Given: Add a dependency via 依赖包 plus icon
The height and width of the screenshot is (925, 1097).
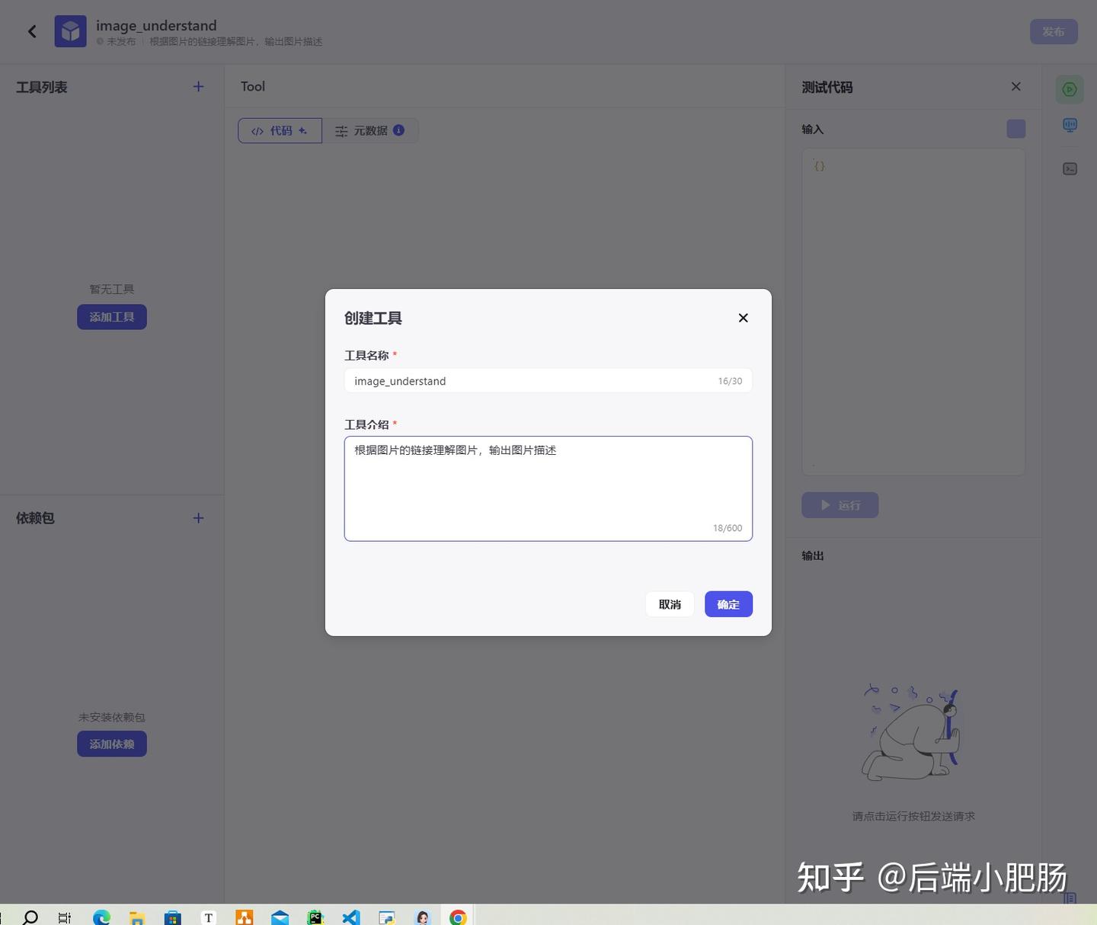Looking at the screenshot, I should (x=198, y=518).
